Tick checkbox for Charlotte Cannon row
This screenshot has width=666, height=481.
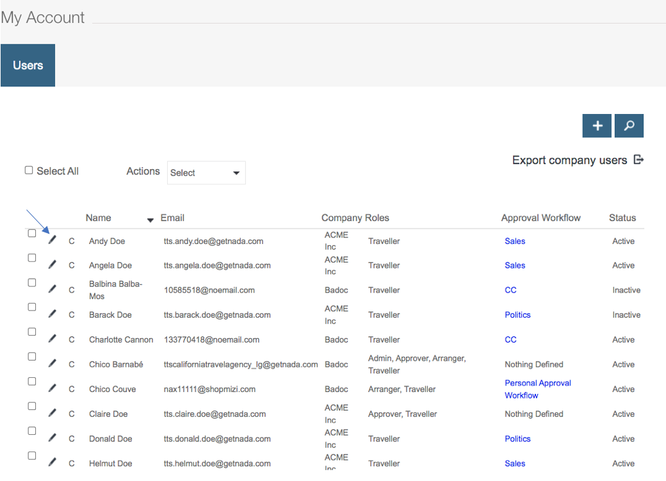(x=32, y=332)
